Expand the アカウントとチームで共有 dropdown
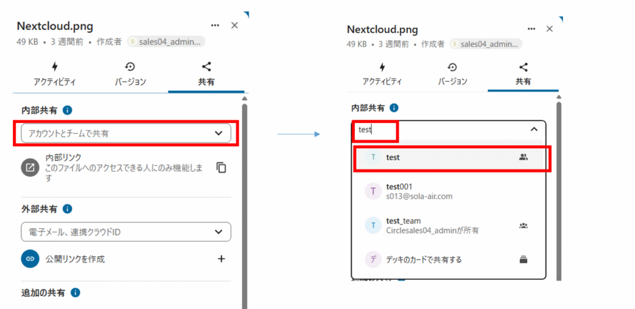 tap(218, 133)
